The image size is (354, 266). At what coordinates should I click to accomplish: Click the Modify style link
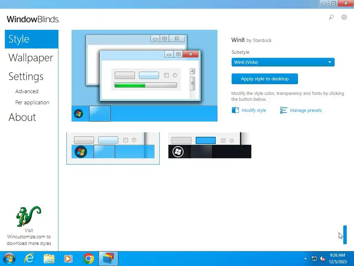pos(254,110)
